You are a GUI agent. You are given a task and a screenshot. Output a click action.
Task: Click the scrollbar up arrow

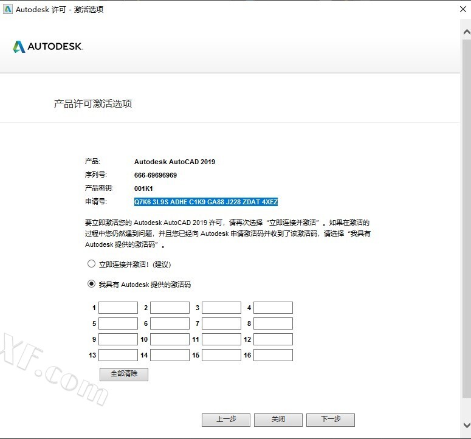[467, 32]
